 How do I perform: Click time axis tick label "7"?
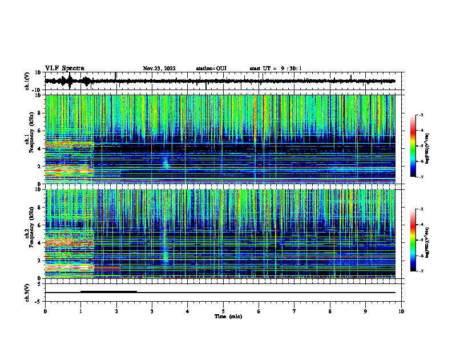(294, 311)
